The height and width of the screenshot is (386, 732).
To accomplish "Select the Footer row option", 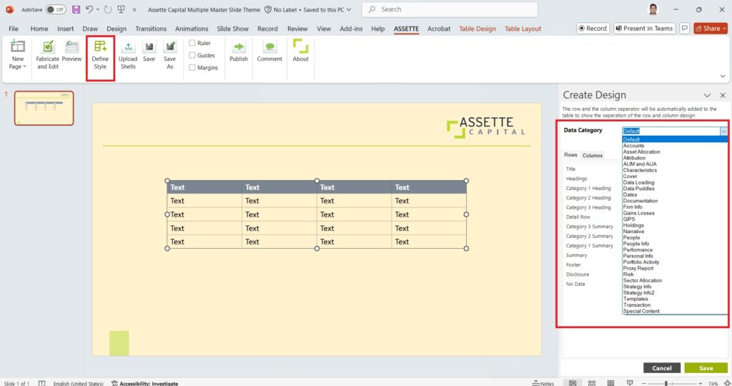I will coord(573,264).
